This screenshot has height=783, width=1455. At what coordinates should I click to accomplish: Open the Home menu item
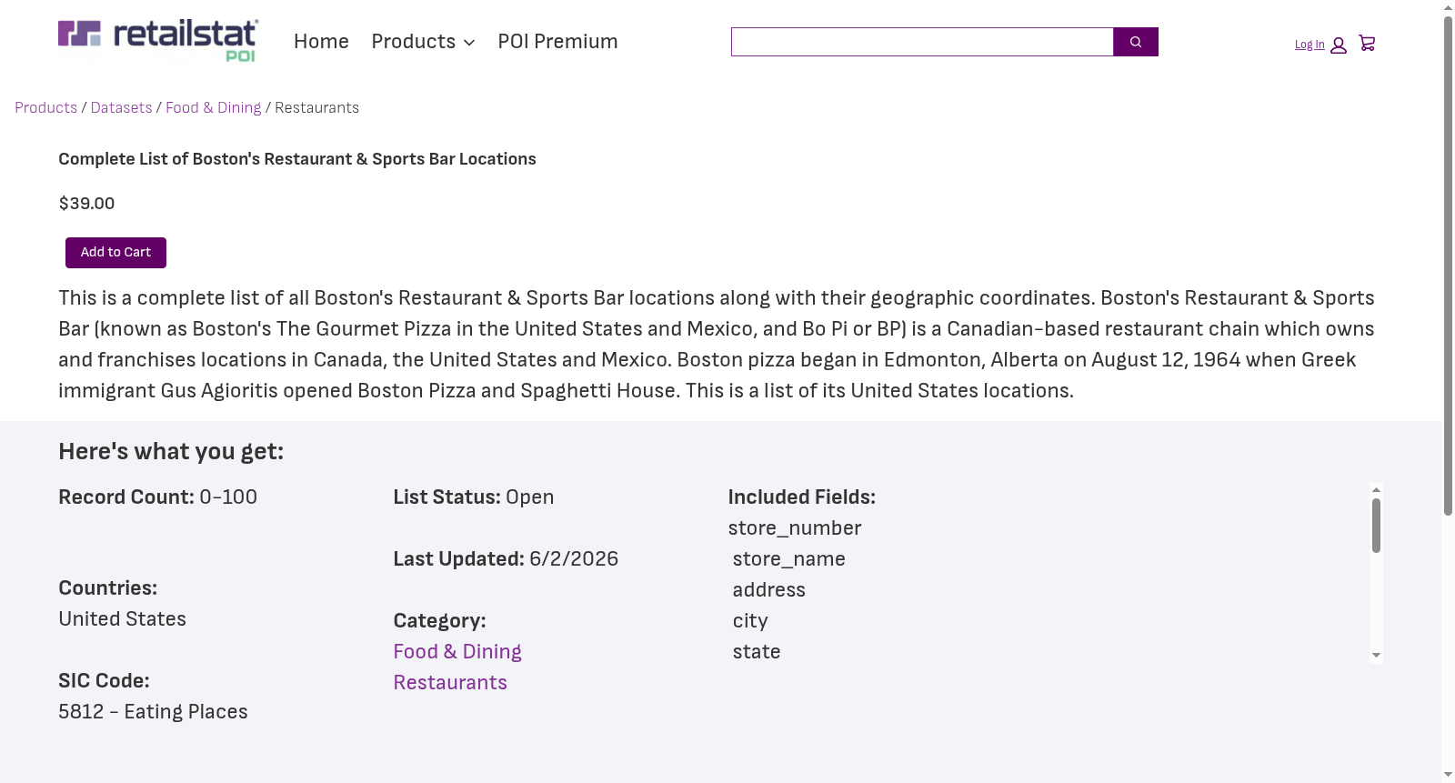coord(321,42)
